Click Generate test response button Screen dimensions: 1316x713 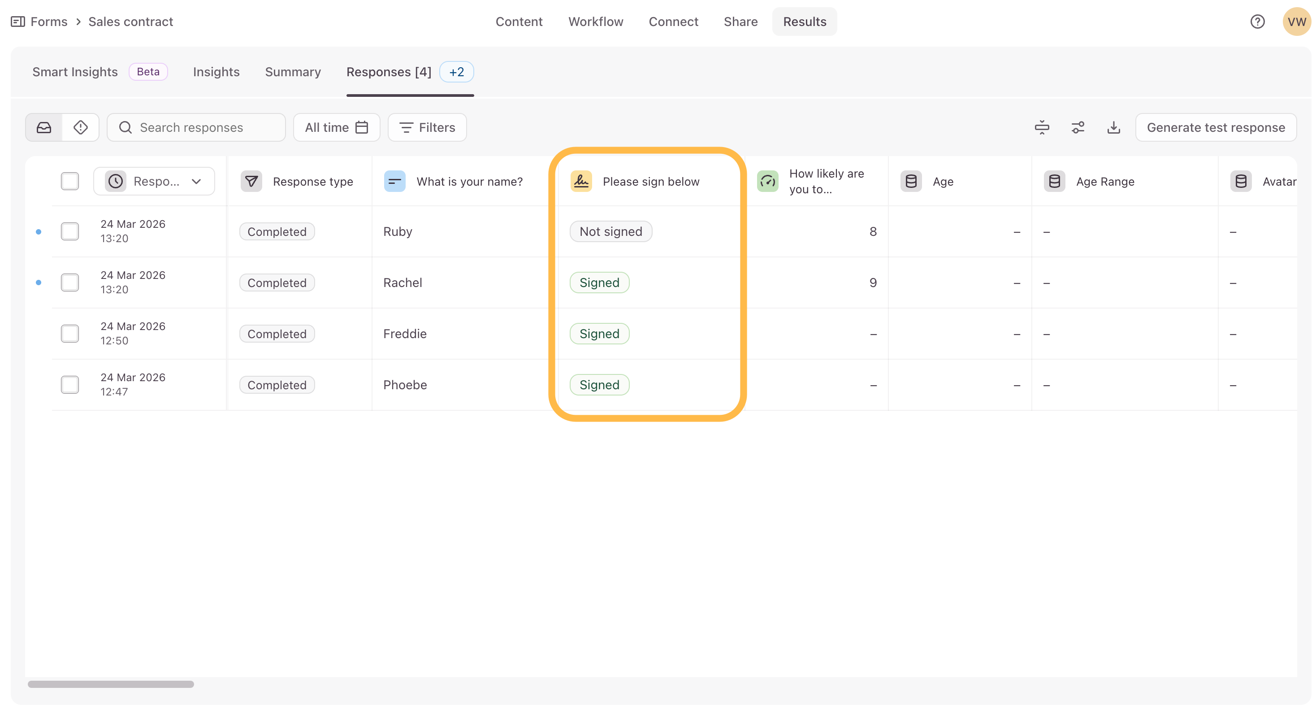pyautogui.click(x=1215, y=127)
